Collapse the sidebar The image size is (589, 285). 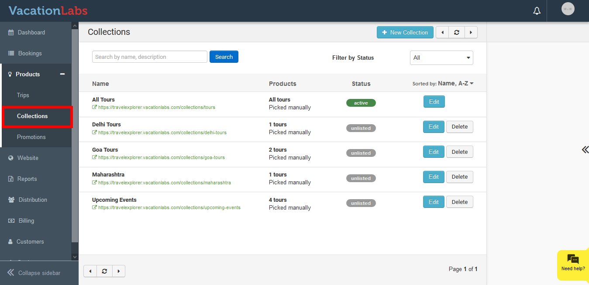click(34, 273)
